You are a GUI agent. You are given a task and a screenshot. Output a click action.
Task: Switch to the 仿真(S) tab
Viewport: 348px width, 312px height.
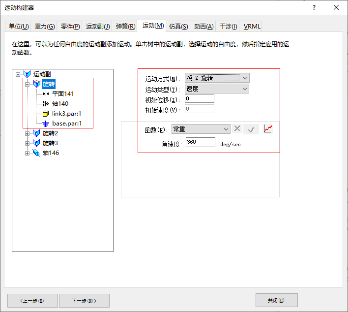[178, 27]
